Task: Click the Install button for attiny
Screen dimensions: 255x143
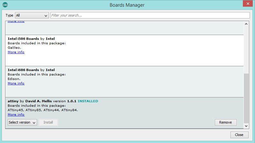Action: click(48, 122)
